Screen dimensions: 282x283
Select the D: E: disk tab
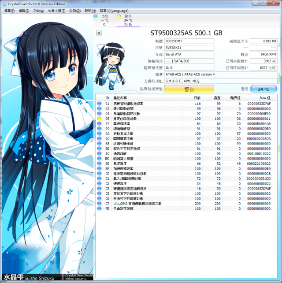point(128,20)
